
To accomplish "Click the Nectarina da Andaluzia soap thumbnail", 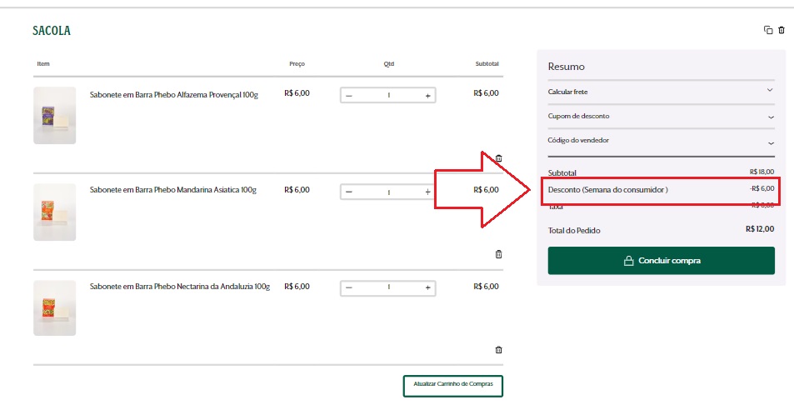I will pos(55,307).
